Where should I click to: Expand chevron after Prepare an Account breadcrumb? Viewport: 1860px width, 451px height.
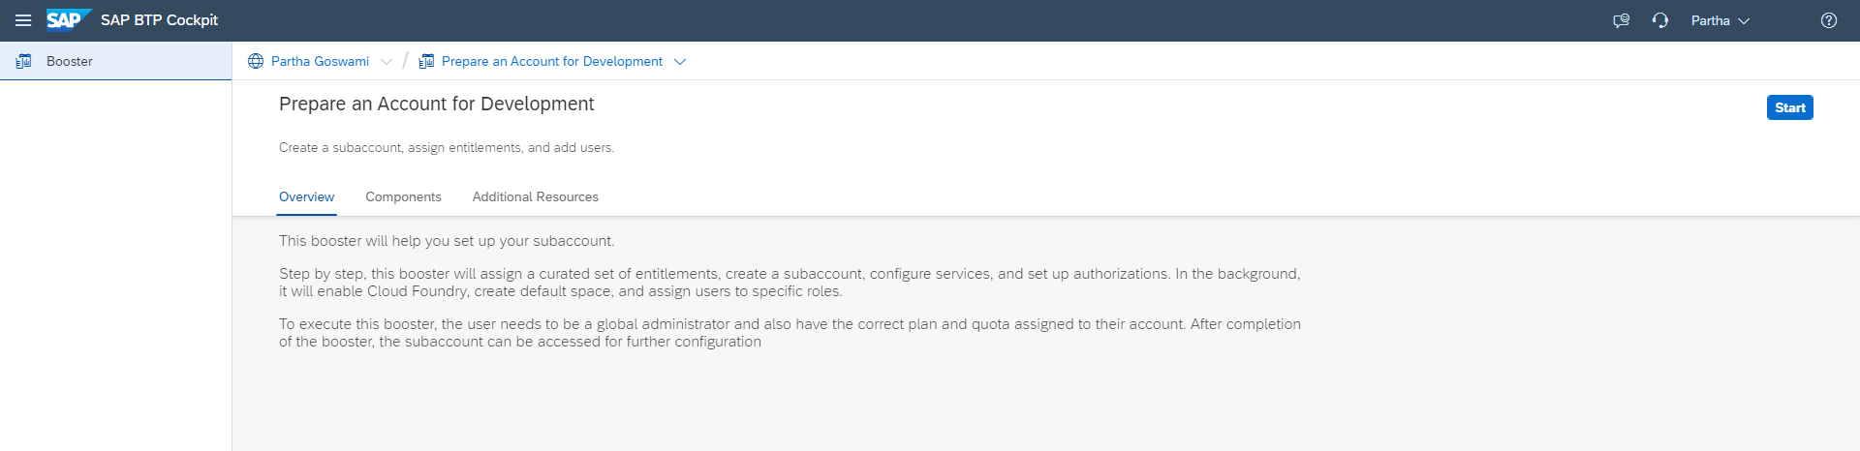pos(680,61)
